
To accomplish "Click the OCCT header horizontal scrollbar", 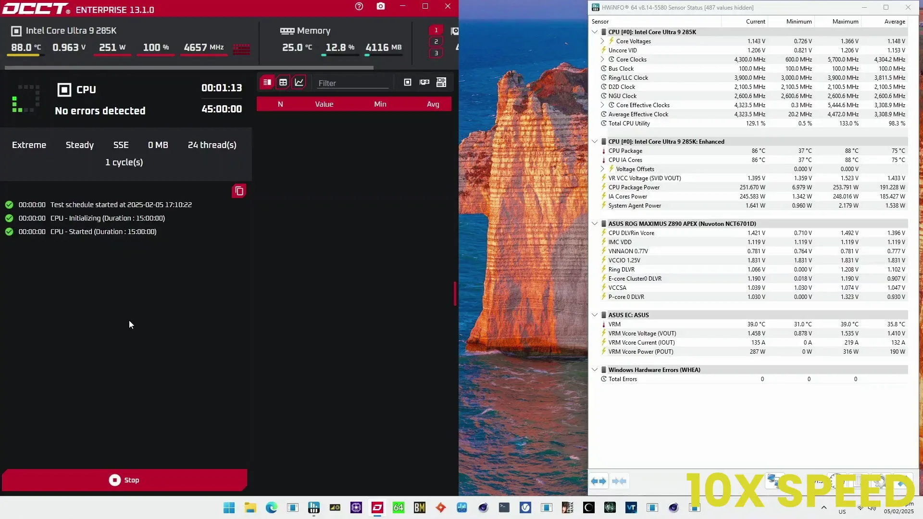I will pyautogui.click(x=189, y=68).
